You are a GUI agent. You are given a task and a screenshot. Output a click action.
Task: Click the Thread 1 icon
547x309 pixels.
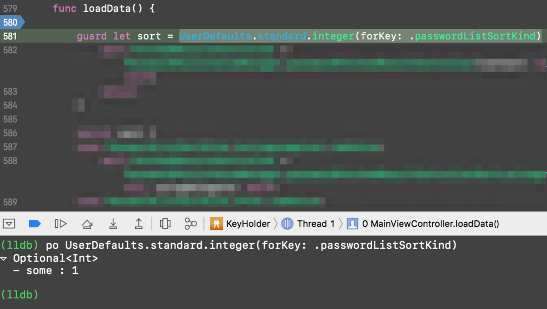click(287, 224)
